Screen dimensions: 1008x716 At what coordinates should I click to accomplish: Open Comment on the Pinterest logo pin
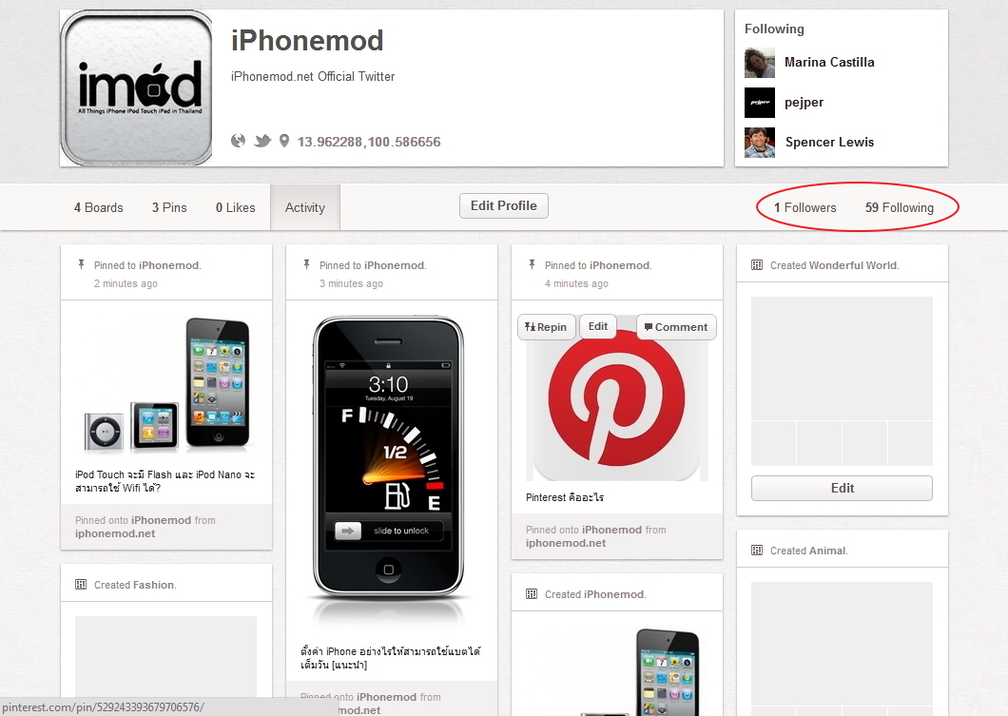tap(675, 327)
